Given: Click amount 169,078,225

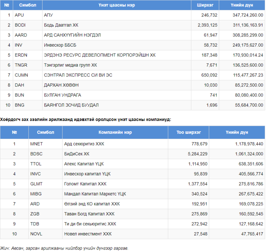Looking at the screenshot, I should click(x=251, y=204).
